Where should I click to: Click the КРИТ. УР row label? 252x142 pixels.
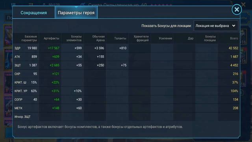pos(21,91)
